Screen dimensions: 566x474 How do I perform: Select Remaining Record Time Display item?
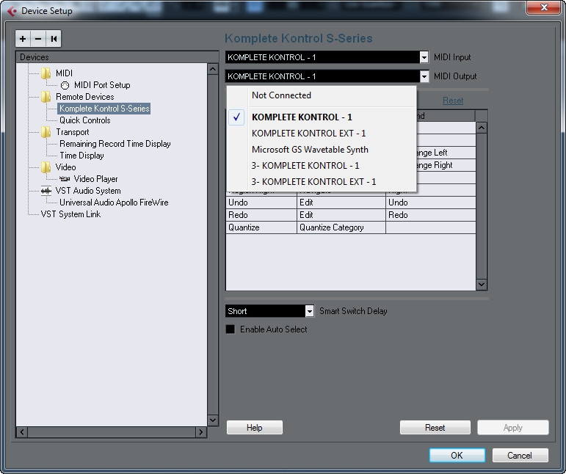pyautogui.click(x=115, y=144)
